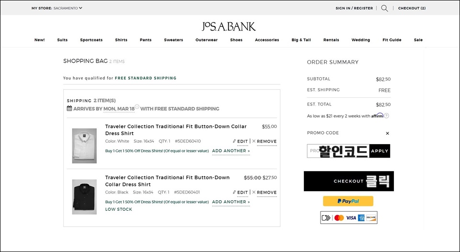Open the white Traveler Collection shirt title

click(x=176, y=130)
